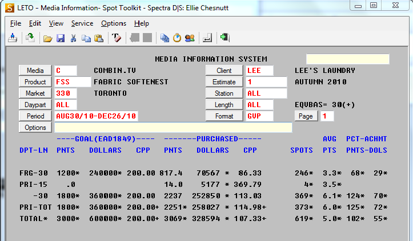Click the Length field containing ALL
Screen dimensions: 413x241
tap(259, 105)
